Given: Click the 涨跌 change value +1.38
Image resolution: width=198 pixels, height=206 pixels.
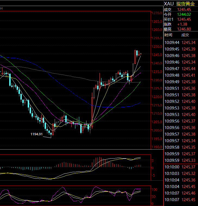Looking at the screenshot, I should coord(182,24).
